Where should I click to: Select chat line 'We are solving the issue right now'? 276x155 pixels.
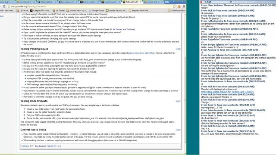pyautogui.click(x=218, y=65)
